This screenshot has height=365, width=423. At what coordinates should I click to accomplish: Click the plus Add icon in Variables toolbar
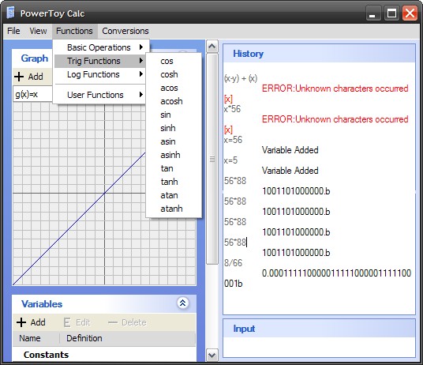coord(21,322)
